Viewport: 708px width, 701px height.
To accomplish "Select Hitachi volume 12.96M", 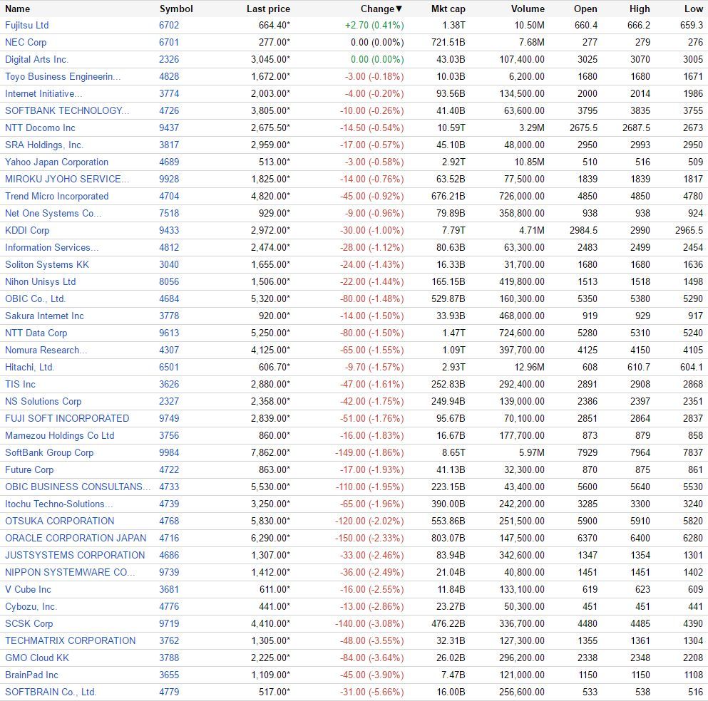I will (529, 368).
